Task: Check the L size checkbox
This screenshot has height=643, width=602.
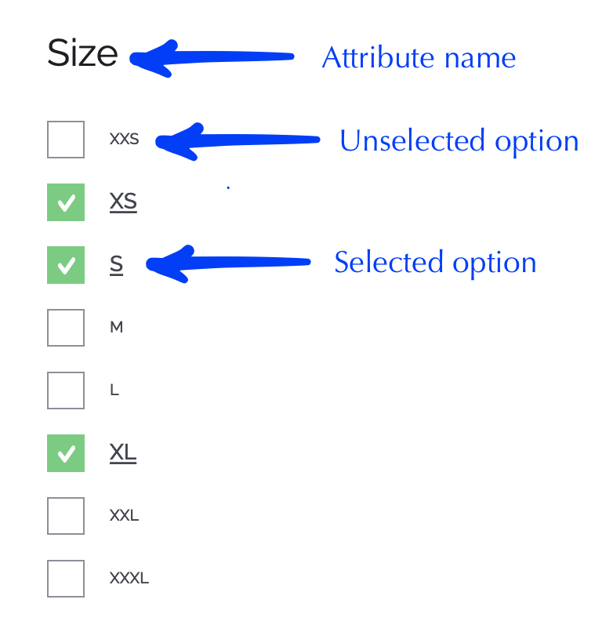Action: point(66,391)
